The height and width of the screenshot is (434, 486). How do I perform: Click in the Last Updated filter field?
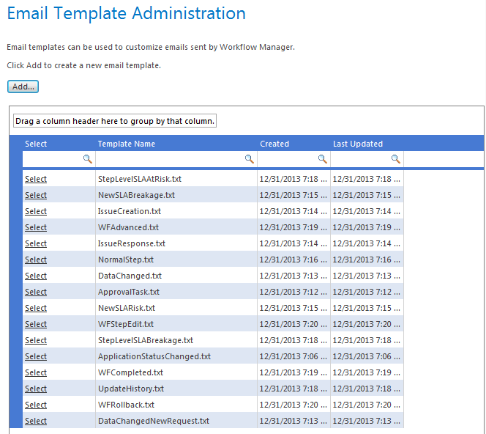(x=361, y=159)
